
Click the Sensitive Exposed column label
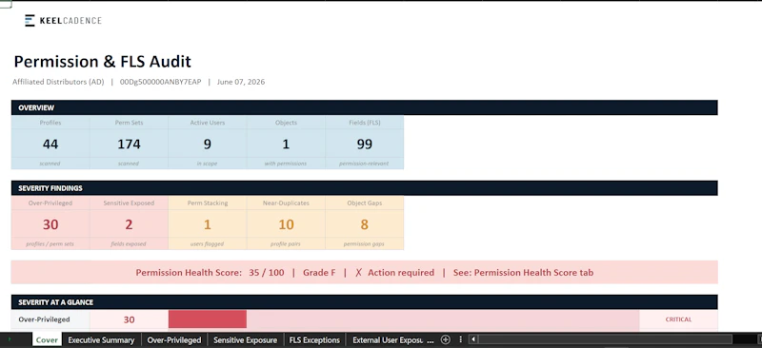point(129,203)
